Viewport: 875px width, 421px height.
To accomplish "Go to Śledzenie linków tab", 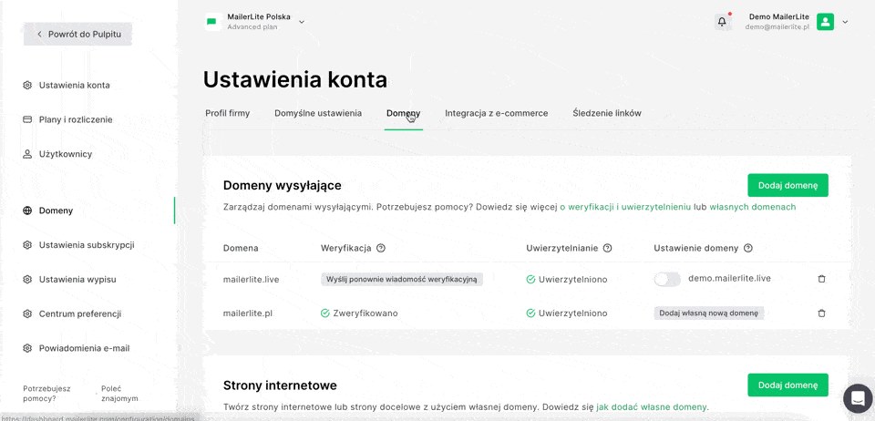I will coord(607,113).
